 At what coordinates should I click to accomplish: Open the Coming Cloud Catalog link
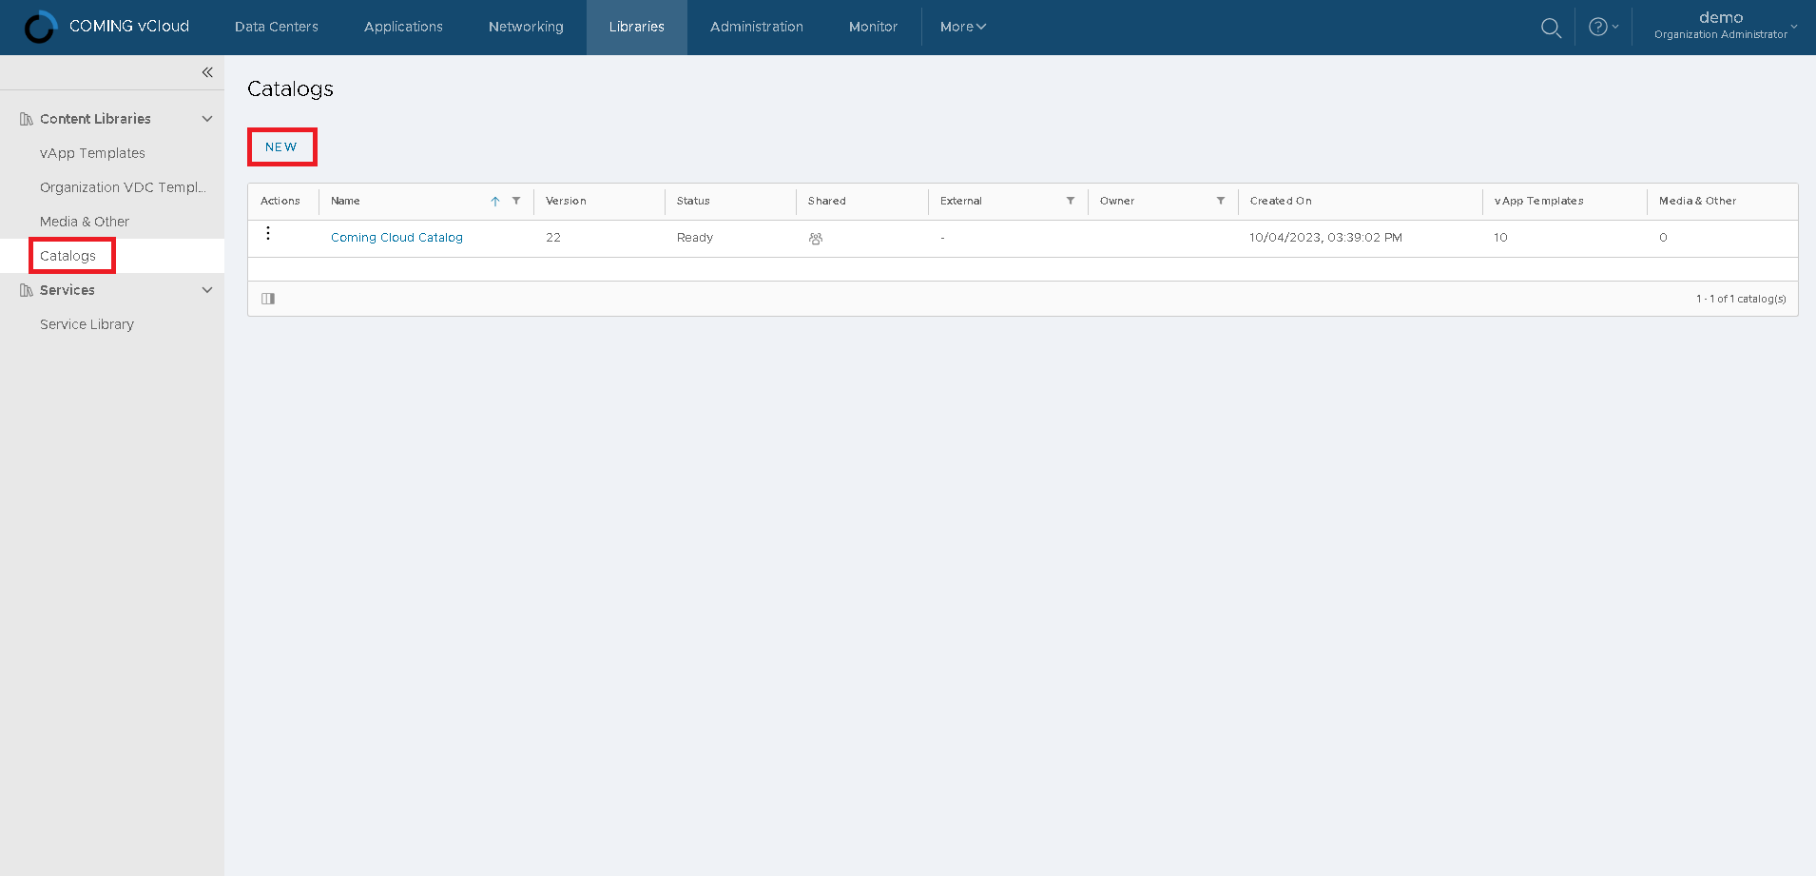tap(396, 238)
